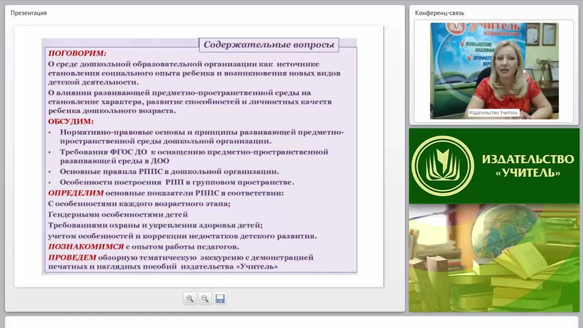Click the 'учетом особенностей и коррекции недостатков' line

(x=182, y=236)
